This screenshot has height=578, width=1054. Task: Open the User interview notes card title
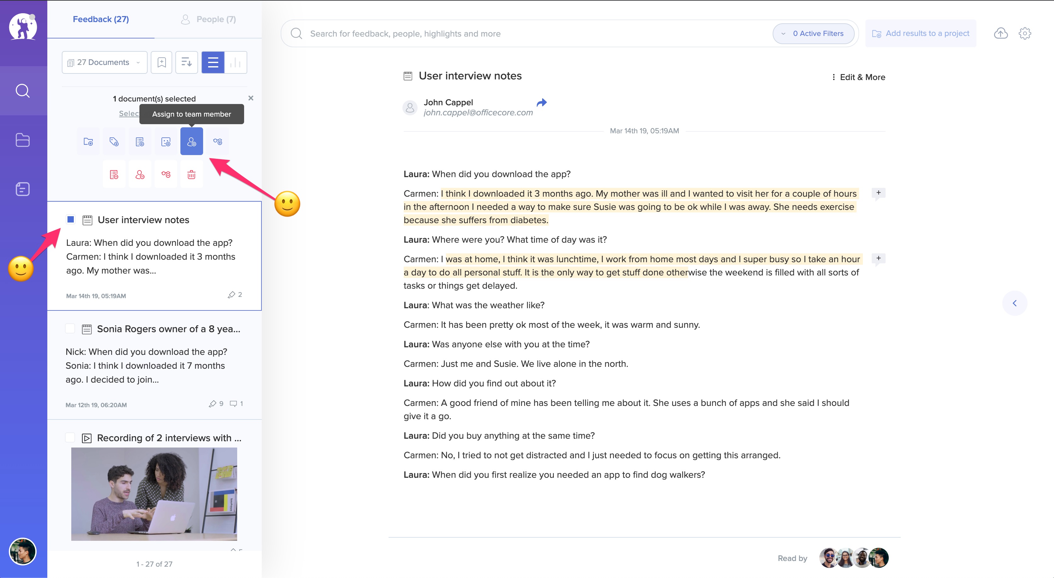point(143,220)
